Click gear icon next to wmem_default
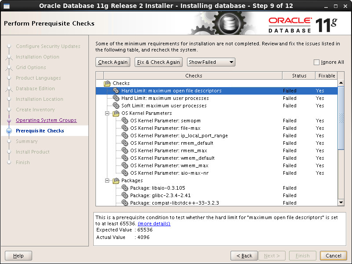This screenshot has width=352, height=264. click(x=125, y=158)
